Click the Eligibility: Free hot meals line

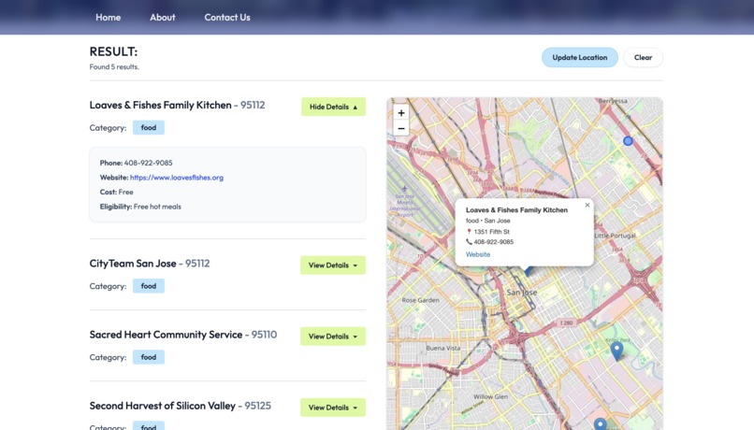140,207
